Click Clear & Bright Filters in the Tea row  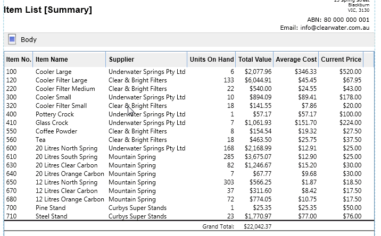point(137,140)
